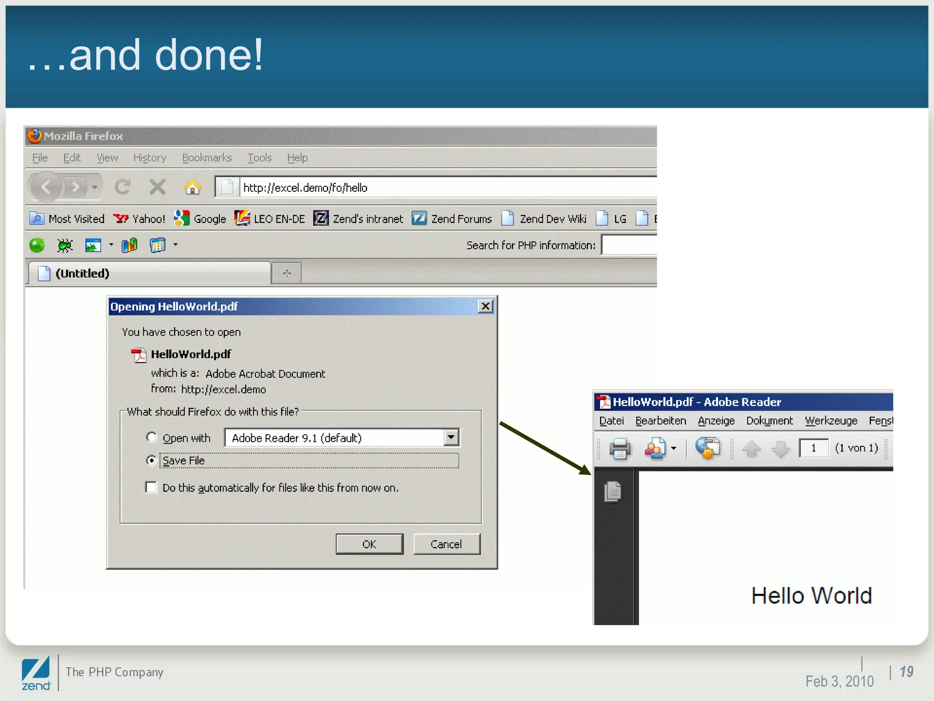
Task: Enable Do this automatically checkbox
Action: (151, 487)
